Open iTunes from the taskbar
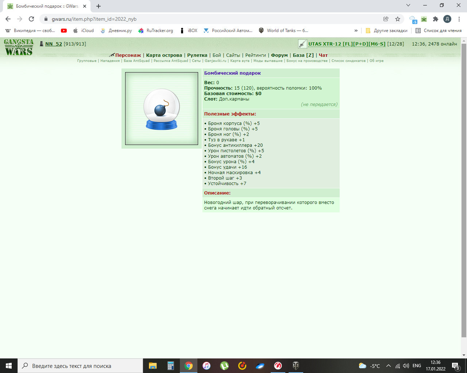The height and width of the screenshot is (373, 467). 207,366
